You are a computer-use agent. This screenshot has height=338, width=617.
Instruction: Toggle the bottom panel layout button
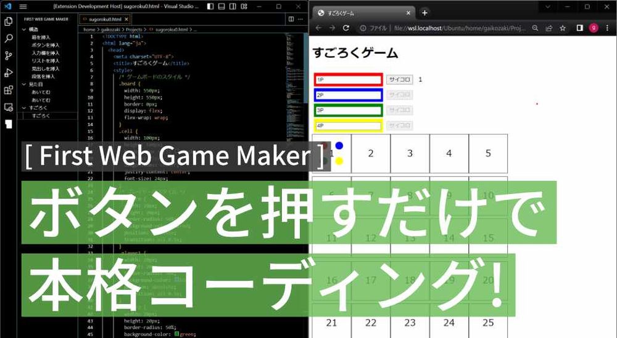click(x=222, y=6)
